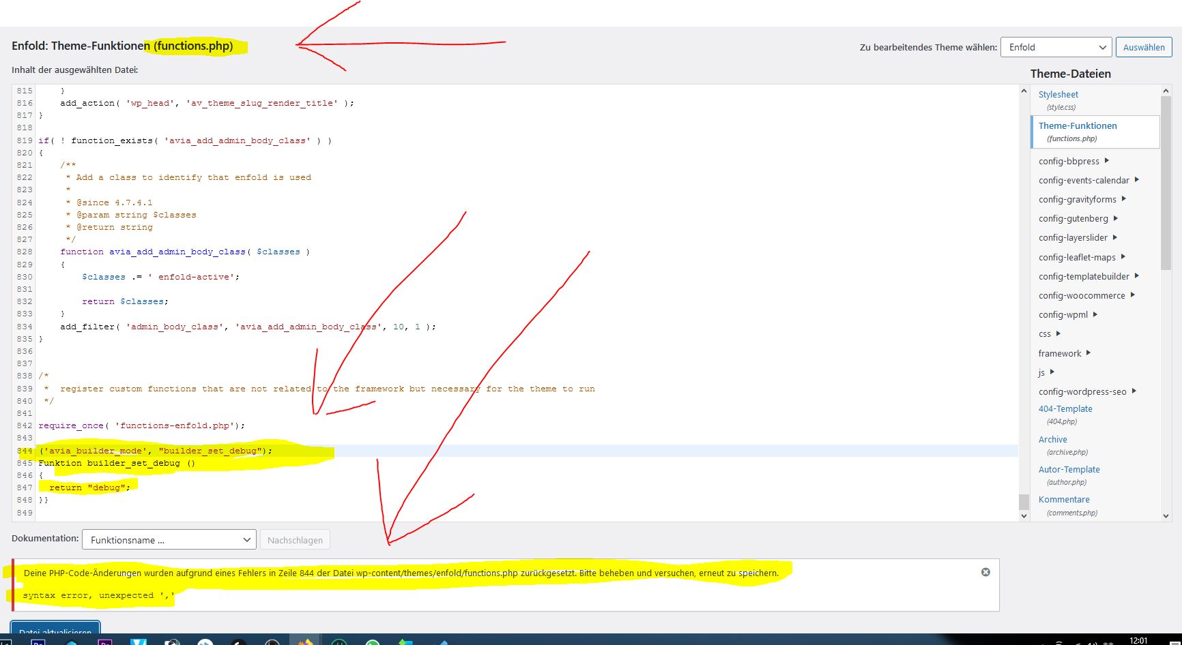The image size is (1182, 645).
Task: Click the Auswählen button
Action: [1144, 47]
